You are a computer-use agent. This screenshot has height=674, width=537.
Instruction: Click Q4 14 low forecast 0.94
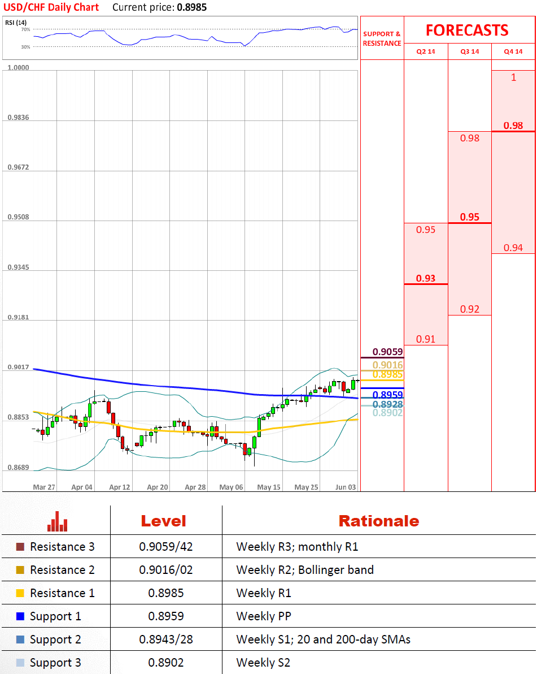point(513,248)
